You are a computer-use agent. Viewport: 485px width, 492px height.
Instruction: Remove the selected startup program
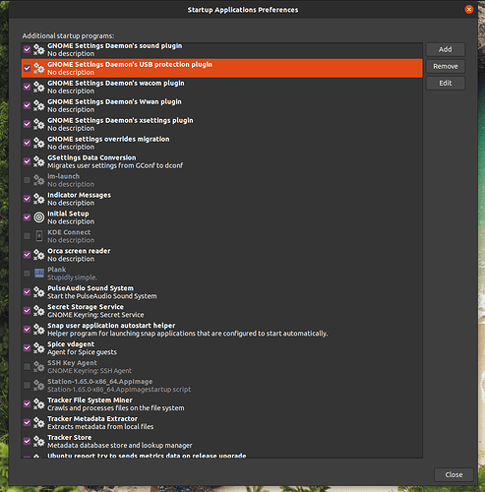pyautogui.click(x=446, y=66)
